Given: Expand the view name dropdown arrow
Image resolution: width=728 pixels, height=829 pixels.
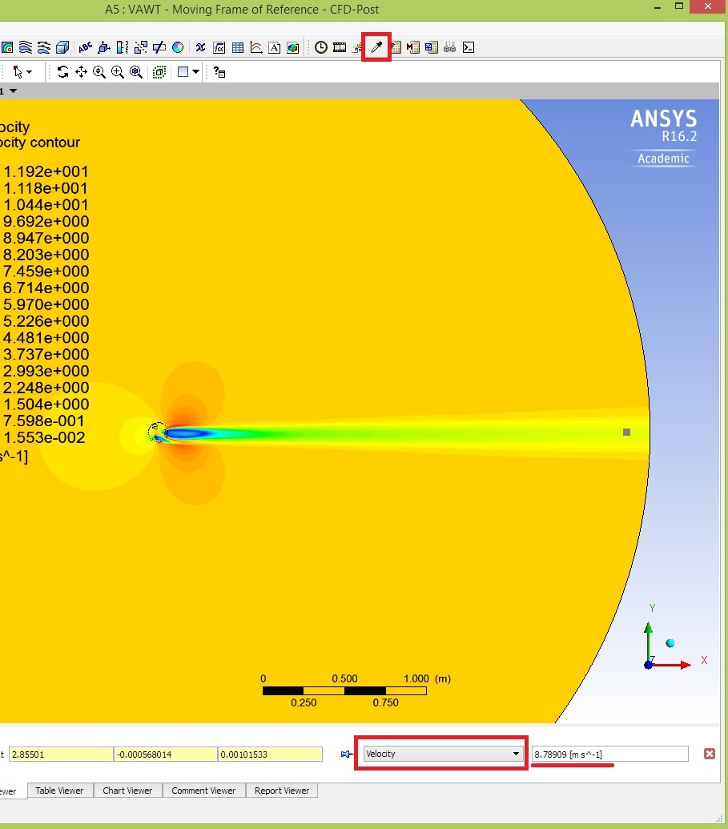Looking at the screenshot, I should point(14,91).
